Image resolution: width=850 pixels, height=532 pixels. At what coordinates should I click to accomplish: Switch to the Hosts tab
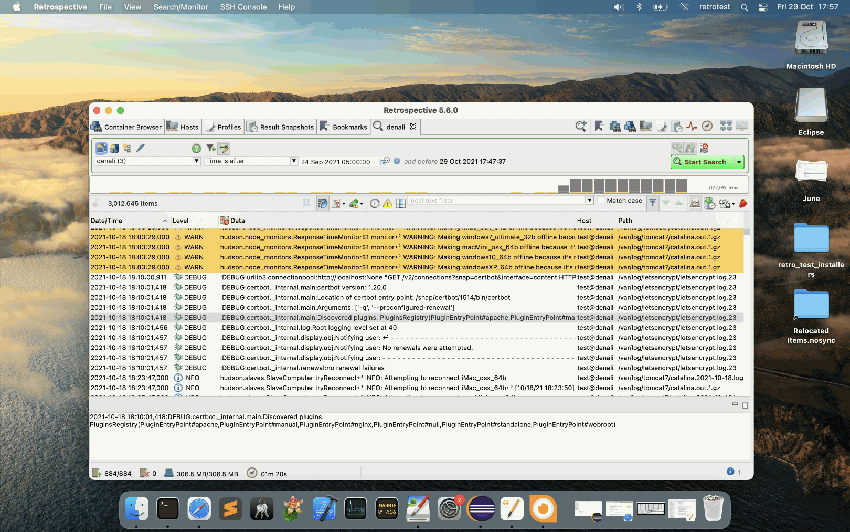pyautogui.click(x=183, y=127)
